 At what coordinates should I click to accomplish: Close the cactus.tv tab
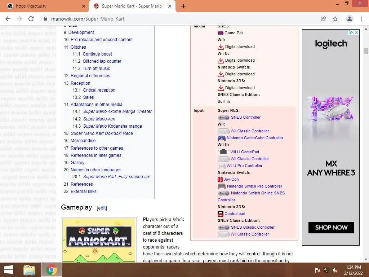click(84, 6)
